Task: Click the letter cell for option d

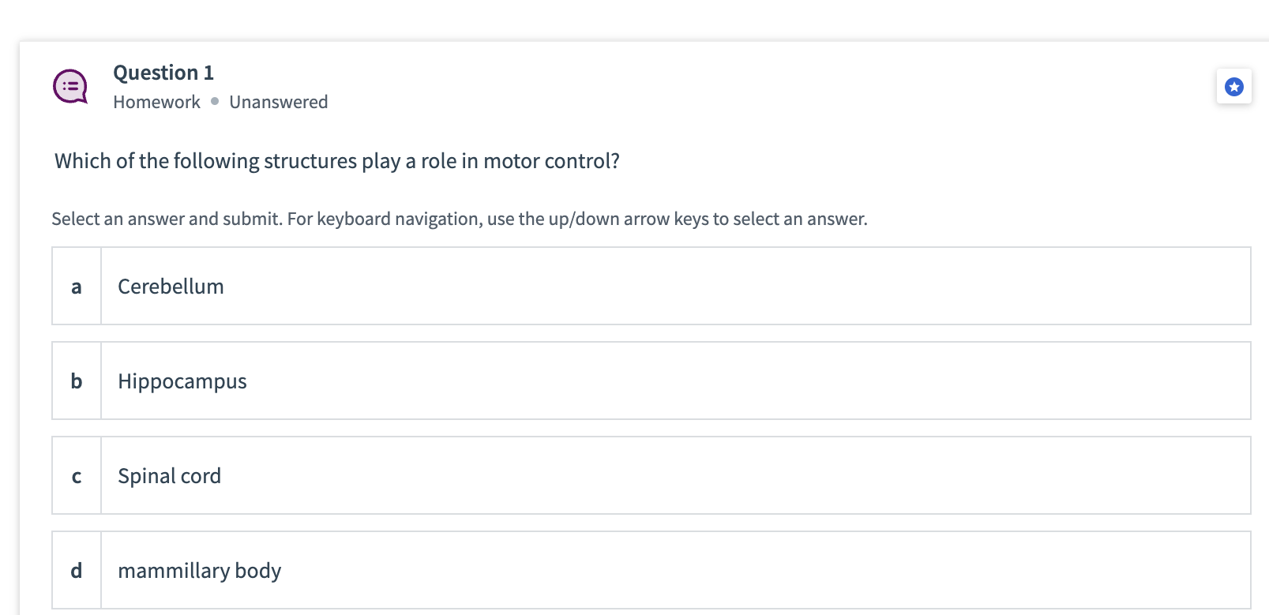Action: click(x=76, y=570)
